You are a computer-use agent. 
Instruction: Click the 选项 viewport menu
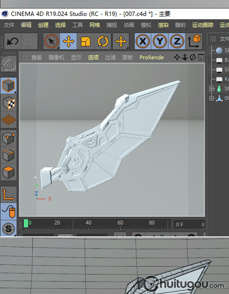coord(93,58)
